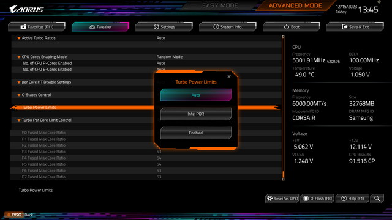Viewport: 392px width, 220px height.
Task: Choose Auto in Turbo Power Limits popup
Action: pyautogui.click(x=196, y=95)
